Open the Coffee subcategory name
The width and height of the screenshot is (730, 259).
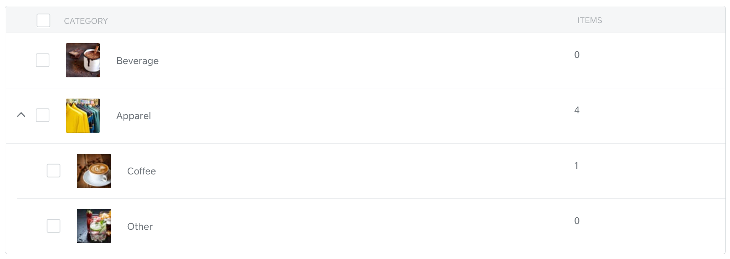141,171
